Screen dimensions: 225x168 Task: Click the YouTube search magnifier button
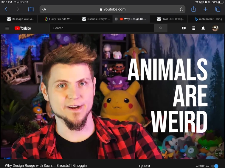point(161,28)
